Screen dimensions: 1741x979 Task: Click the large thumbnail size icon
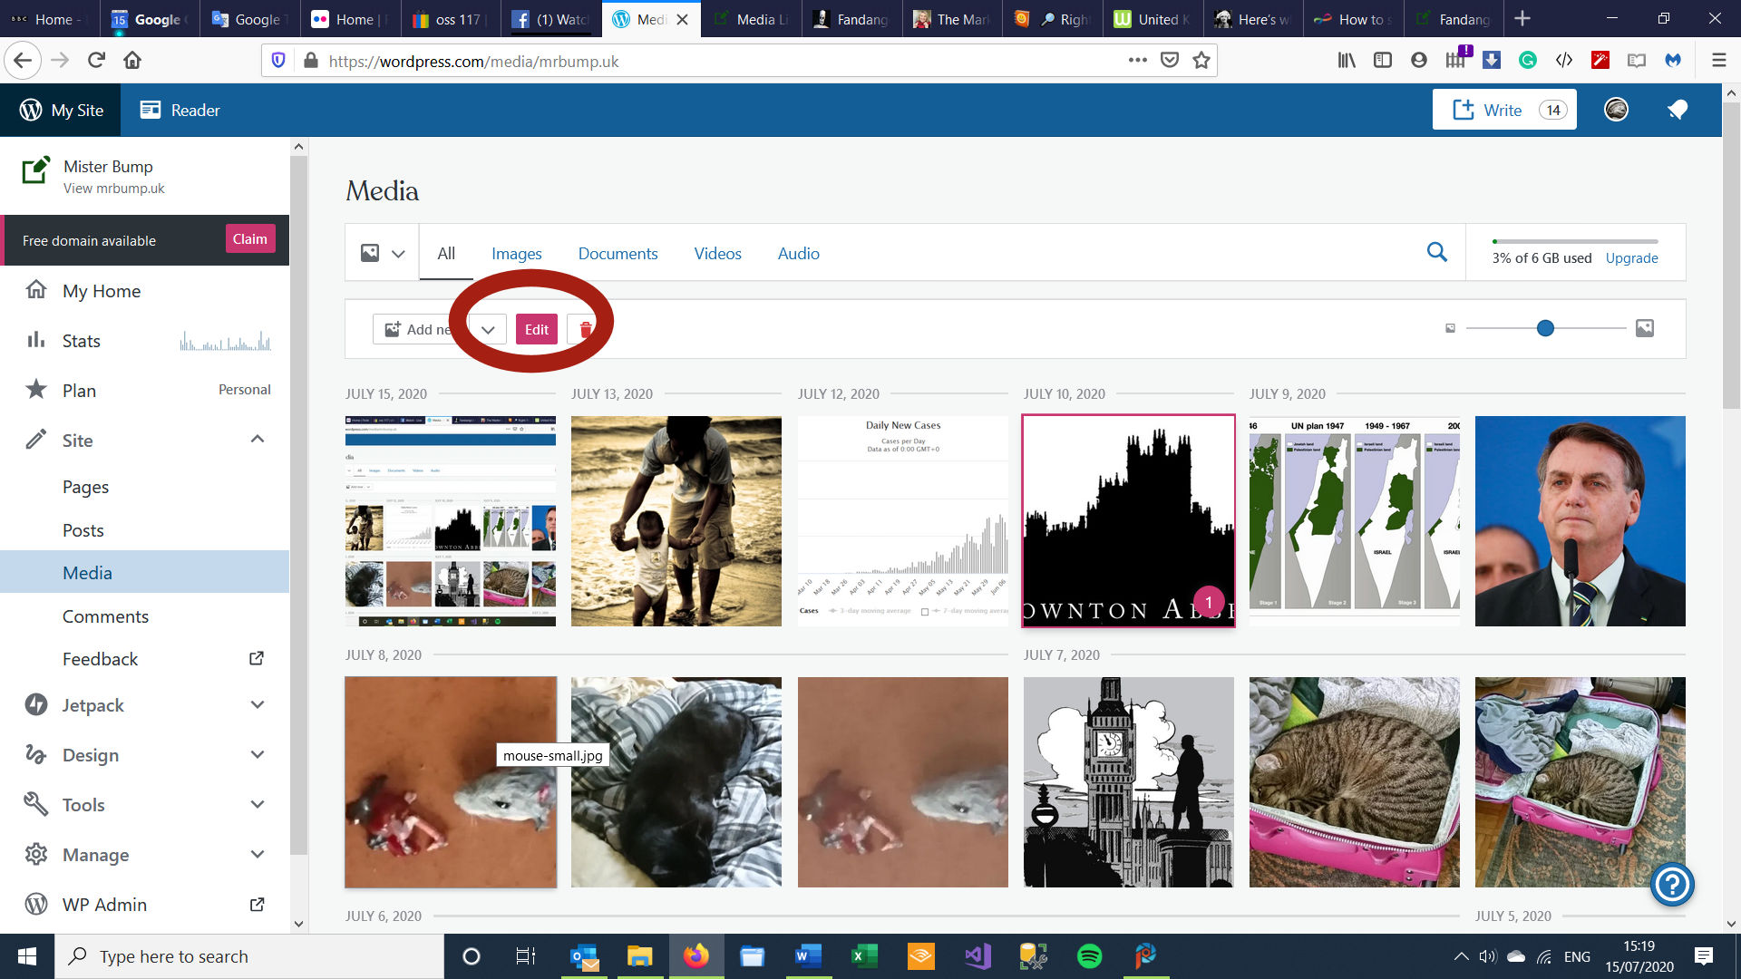[1644, 328]
